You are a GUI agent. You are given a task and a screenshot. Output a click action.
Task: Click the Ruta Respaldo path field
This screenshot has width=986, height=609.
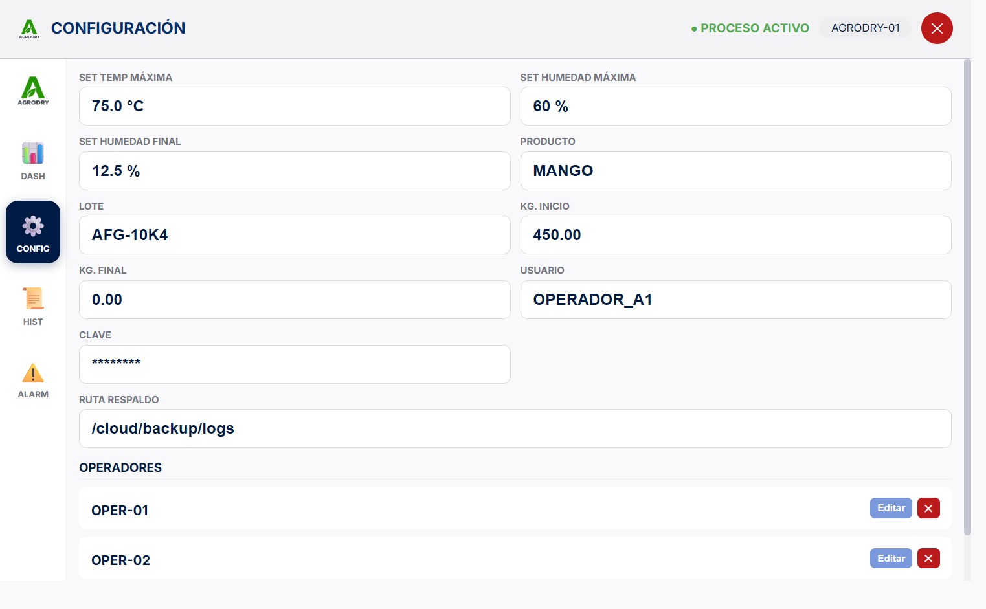pyautogui.click(x=515, y=428)
